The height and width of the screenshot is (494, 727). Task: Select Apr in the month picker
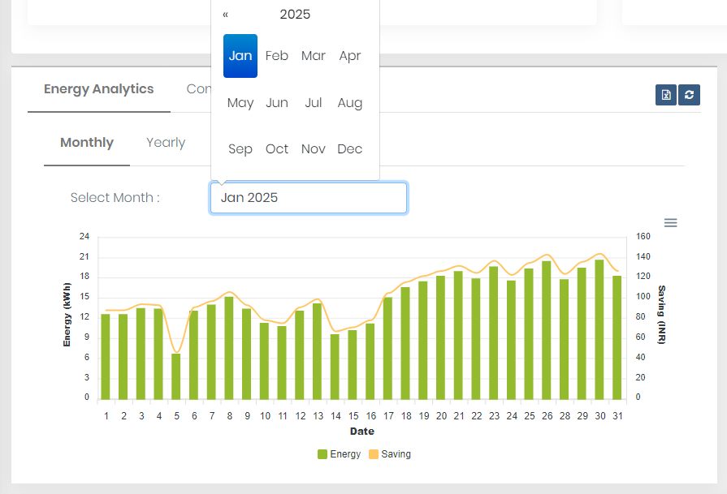click(349, 55)
